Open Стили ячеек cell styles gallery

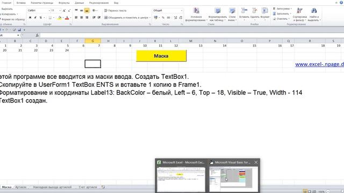click(x=232, y=14)
